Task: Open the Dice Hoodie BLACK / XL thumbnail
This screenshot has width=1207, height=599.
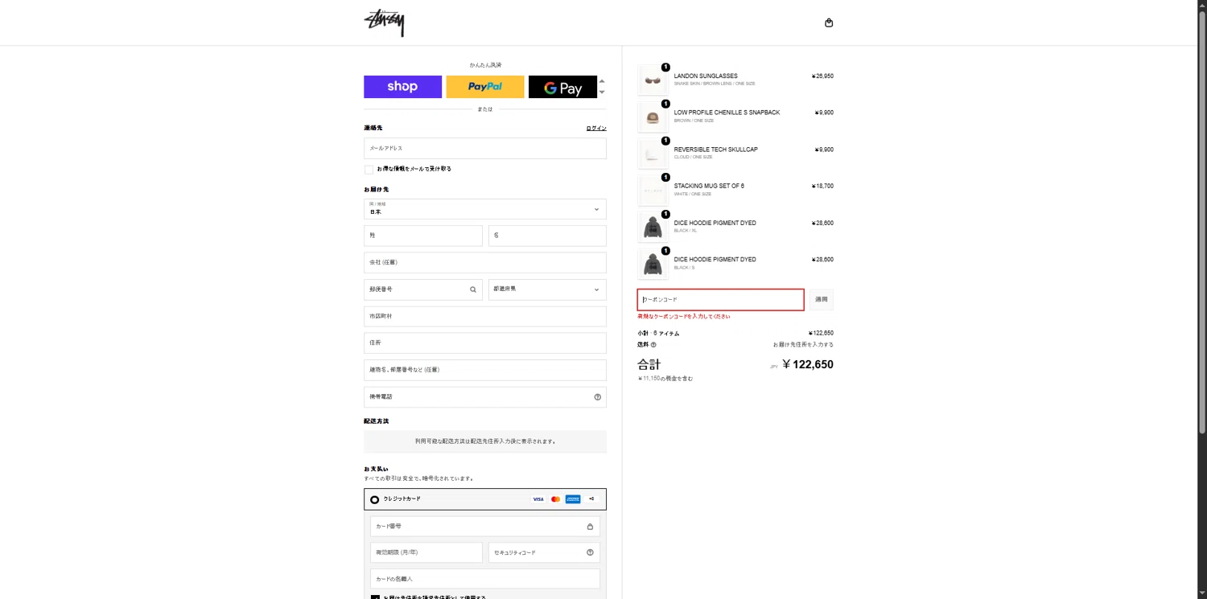Action: pyautogui.click(x=653, y=227)
